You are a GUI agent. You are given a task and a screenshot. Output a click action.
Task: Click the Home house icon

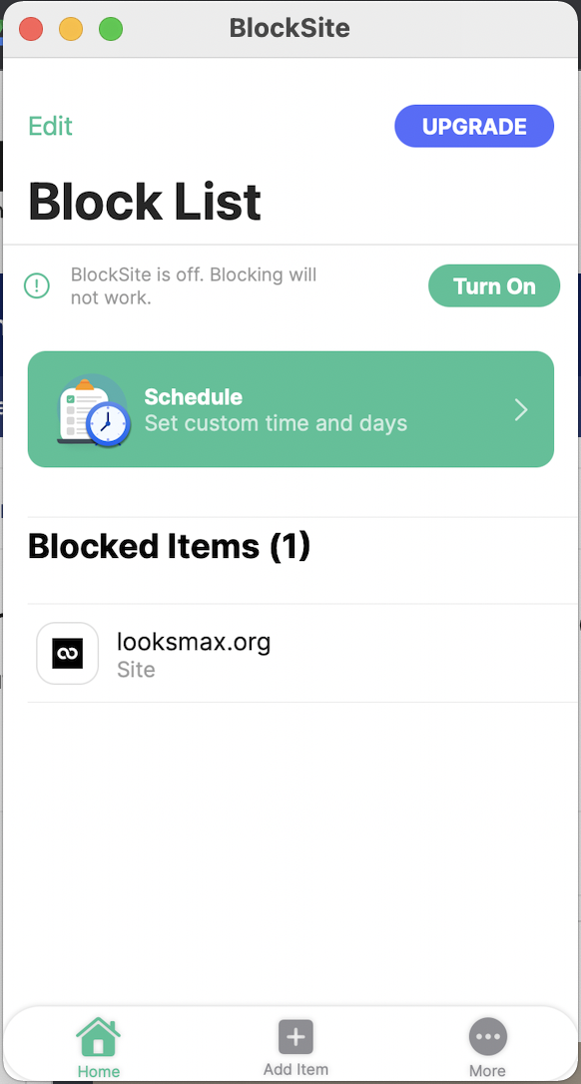(98, 1036)
